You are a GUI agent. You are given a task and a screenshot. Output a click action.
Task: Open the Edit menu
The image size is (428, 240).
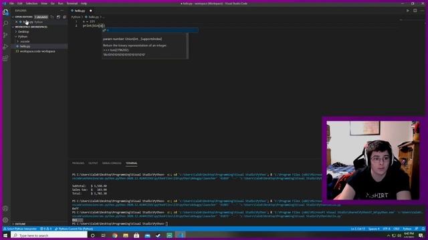tap(20, 3)
